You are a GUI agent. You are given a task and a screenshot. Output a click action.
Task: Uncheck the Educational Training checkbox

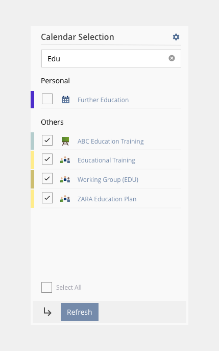[x=47, y=159]
